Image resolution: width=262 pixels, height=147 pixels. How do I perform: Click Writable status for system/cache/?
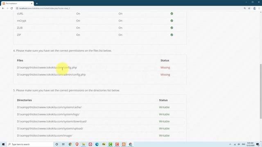coord(164,107)
